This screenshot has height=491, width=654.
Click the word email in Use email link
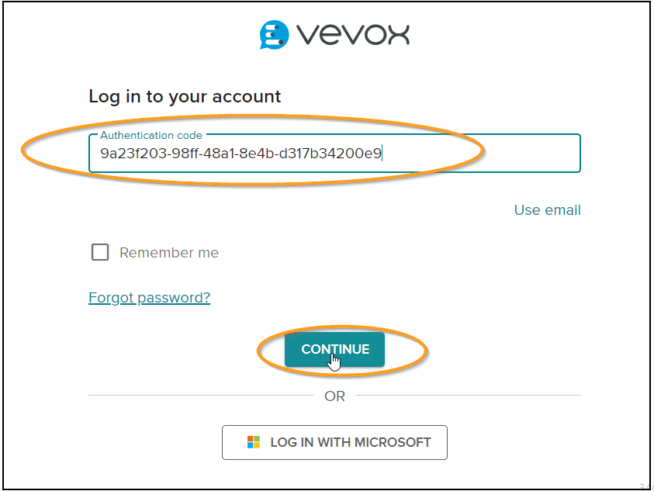tap(563, 210)
